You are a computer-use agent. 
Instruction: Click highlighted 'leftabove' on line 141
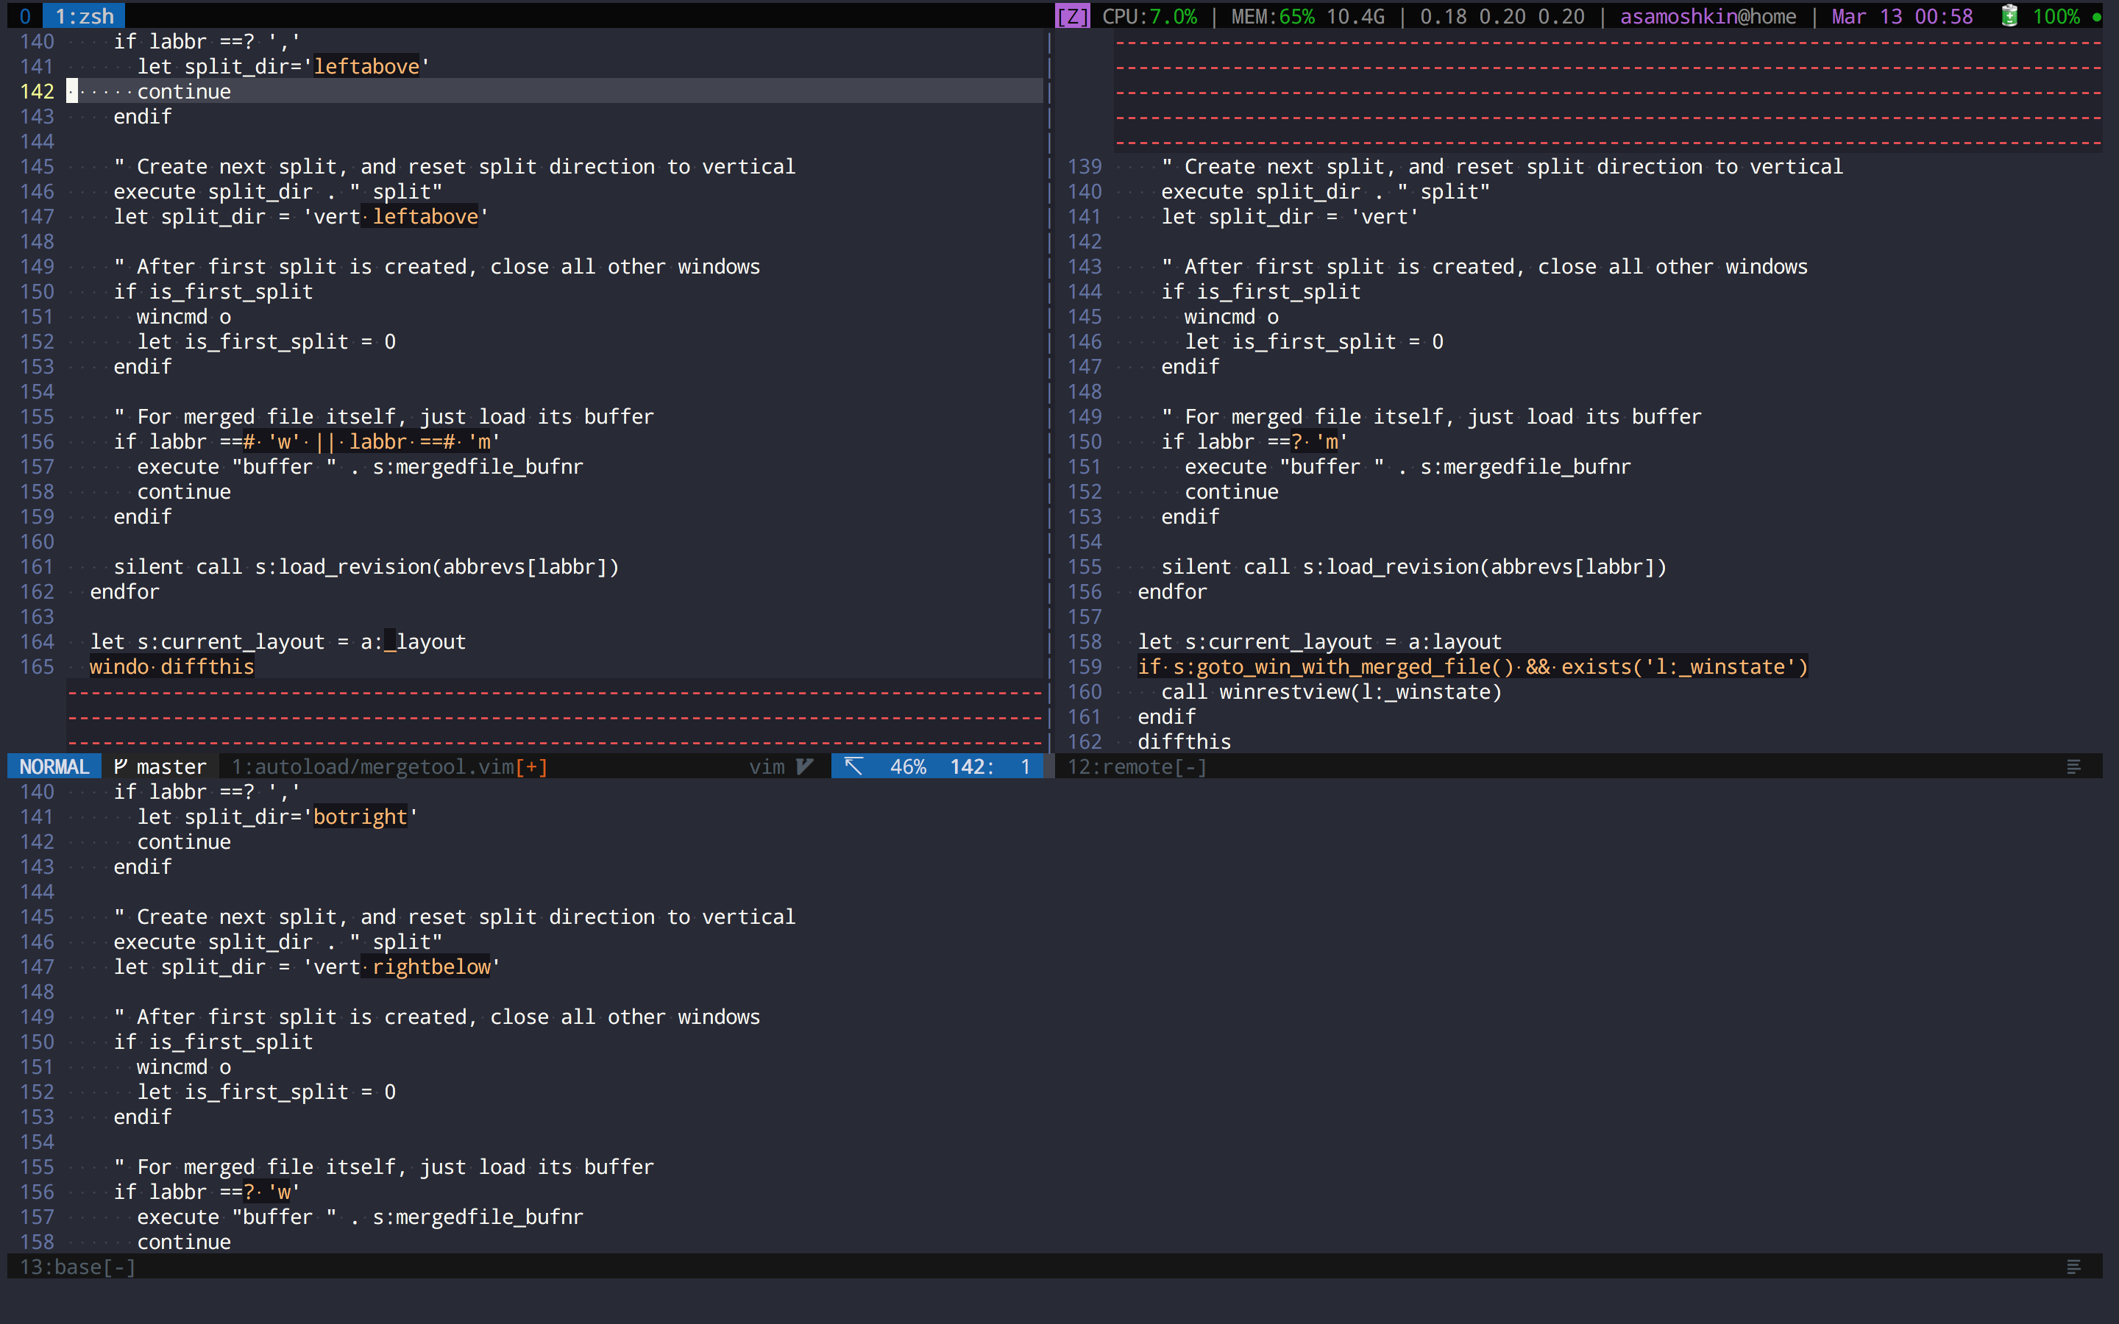point(367,66)
